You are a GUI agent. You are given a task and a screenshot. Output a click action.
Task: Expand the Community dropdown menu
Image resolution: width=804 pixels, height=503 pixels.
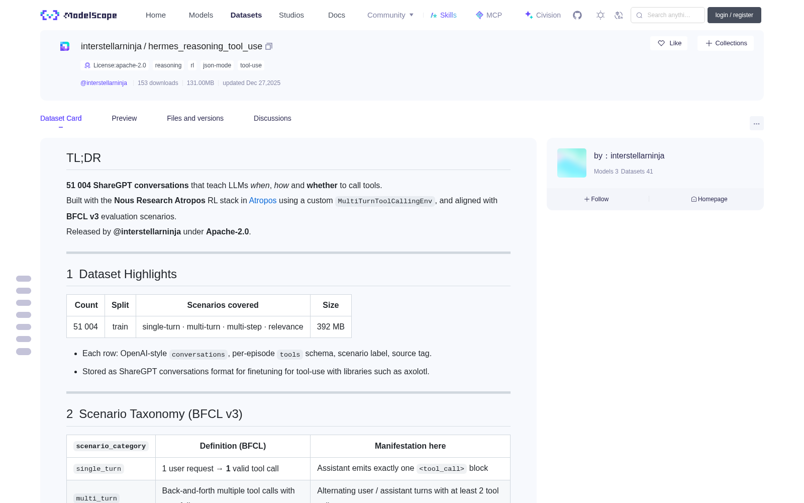[390, 15]
